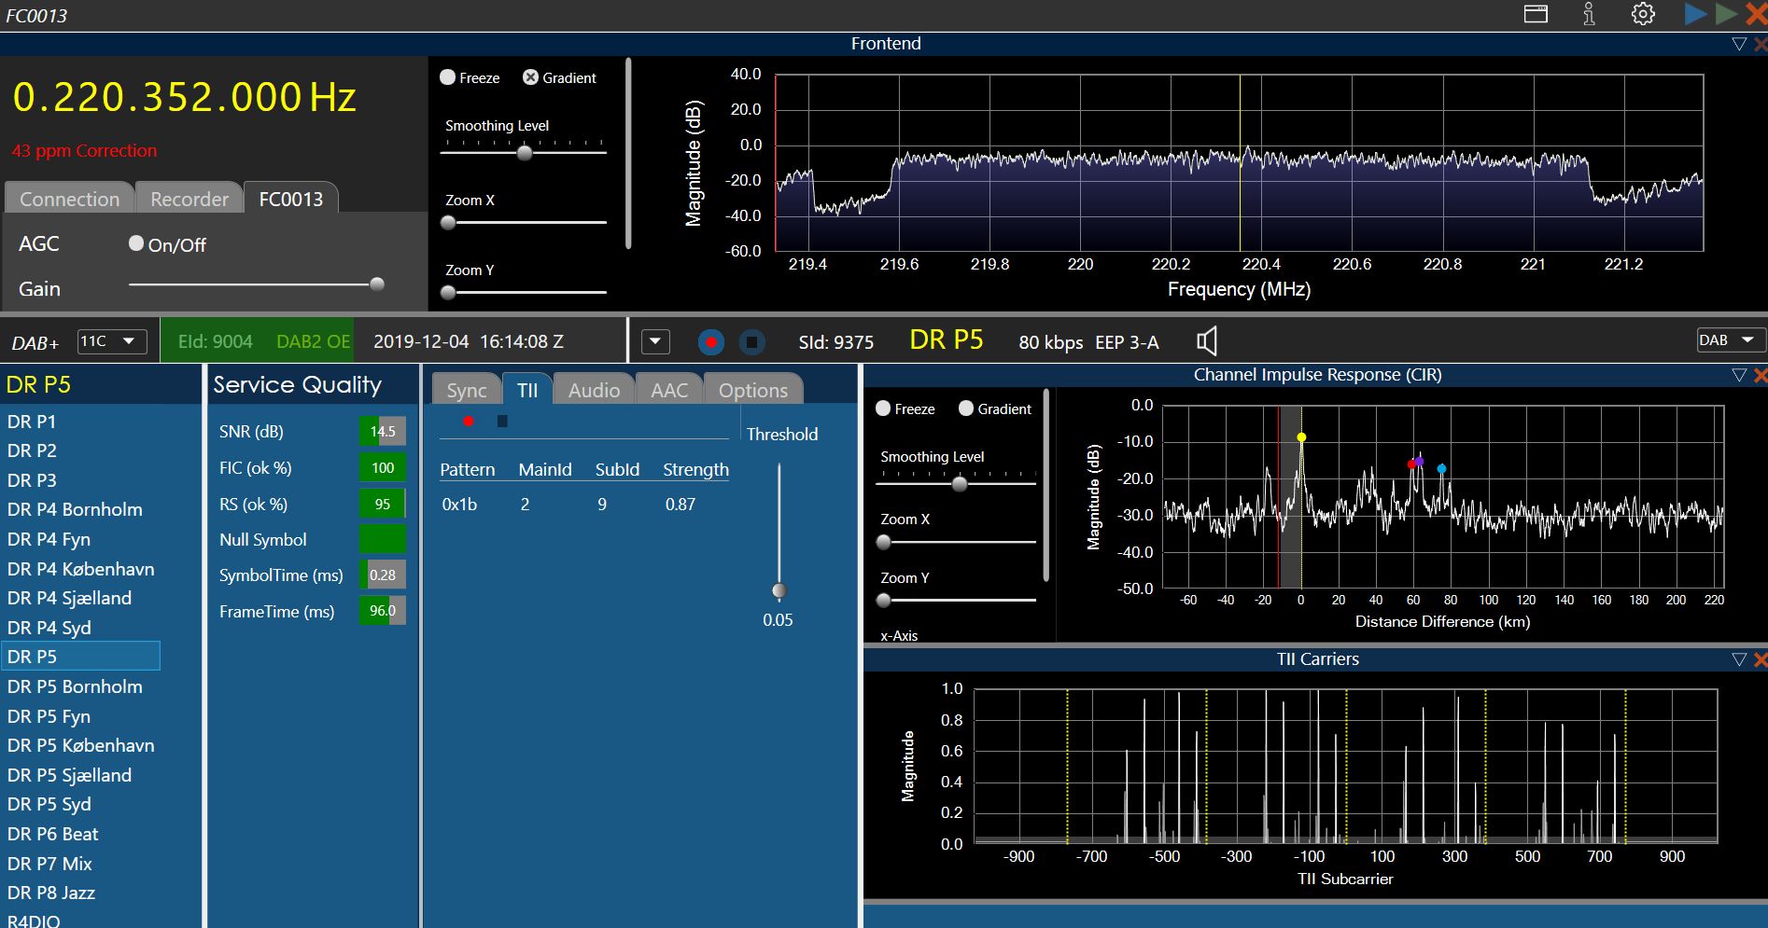The height and width of the screenshot is (928, 1768).
Task: Collapse the TII Carriers panel triangle
Action: tap(1738, 659)
